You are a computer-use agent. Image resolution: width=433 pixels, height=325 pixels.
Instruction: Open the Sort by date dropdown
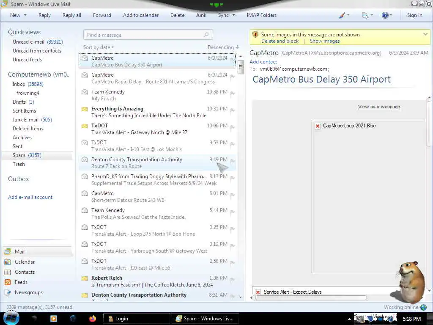pos(99,47)
